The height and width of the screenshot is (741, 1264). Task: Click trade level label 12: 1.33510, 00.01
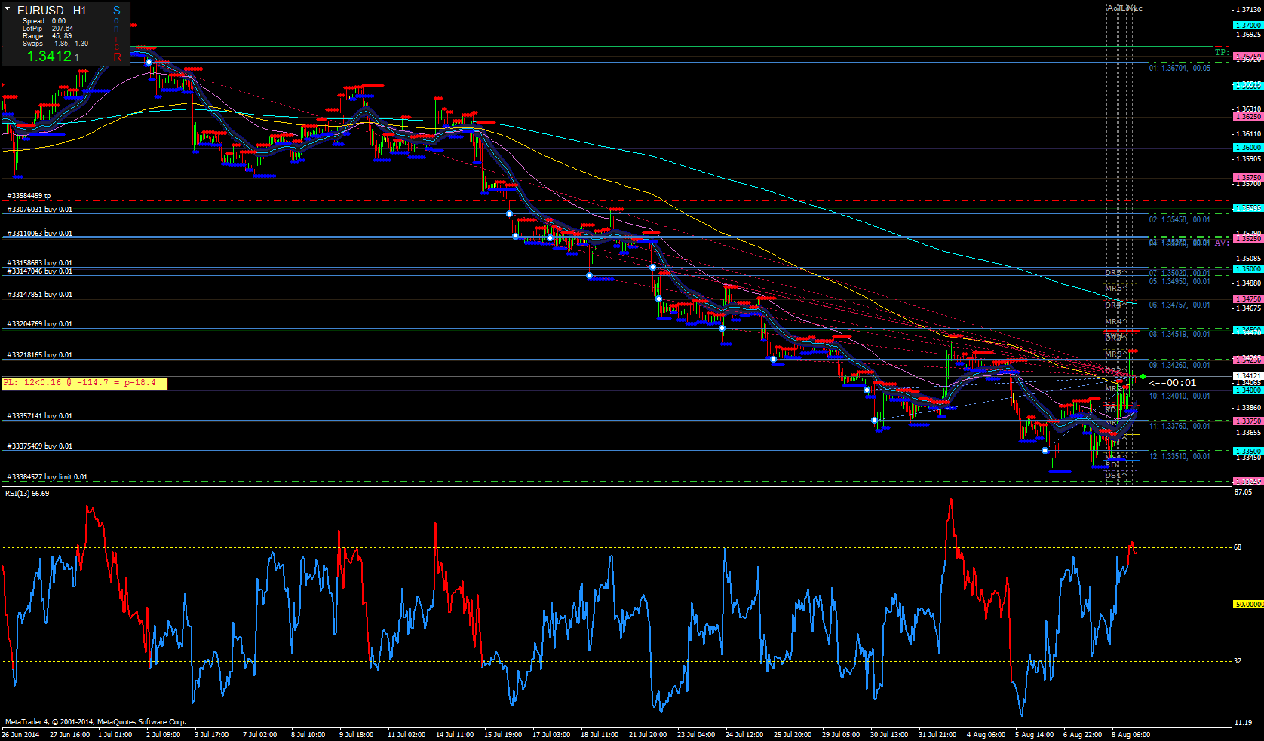(x=1180, y=457)
